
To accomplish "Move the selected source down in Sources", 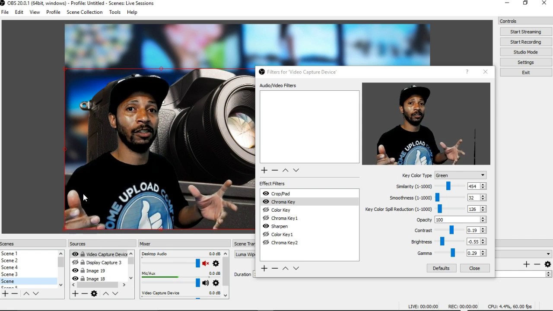I will pyautogui.click(x=115, y=294).
